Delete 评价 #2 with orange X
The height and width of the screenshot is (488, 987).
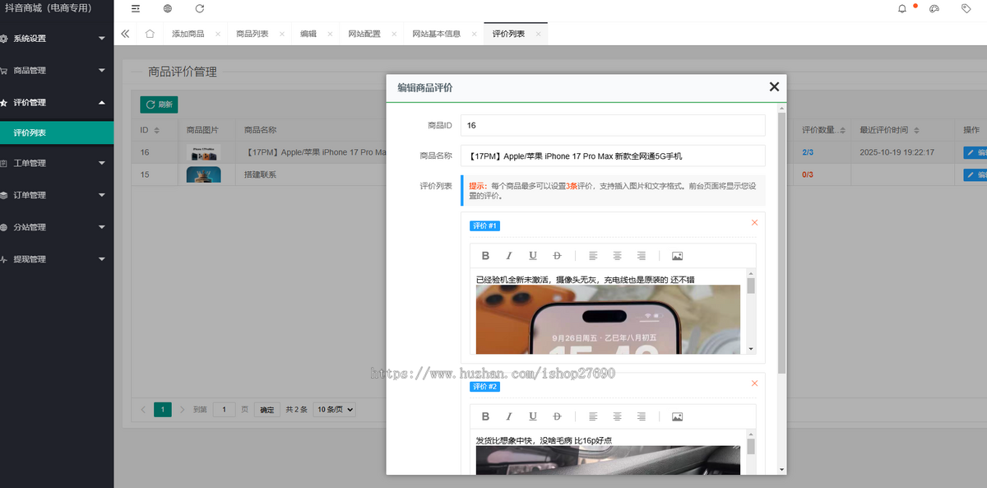click(x=755, y=383)
